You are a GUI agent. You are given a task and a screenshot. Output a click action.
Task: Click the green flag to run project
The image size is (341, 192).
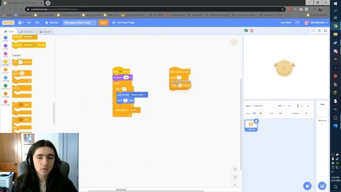[x=246, y=31]
